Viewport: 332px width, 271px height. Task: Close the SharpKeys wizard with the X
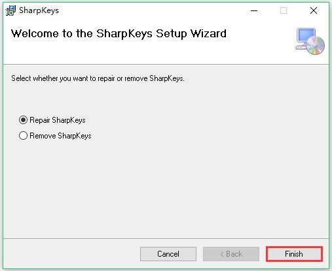tap(314, 10)
